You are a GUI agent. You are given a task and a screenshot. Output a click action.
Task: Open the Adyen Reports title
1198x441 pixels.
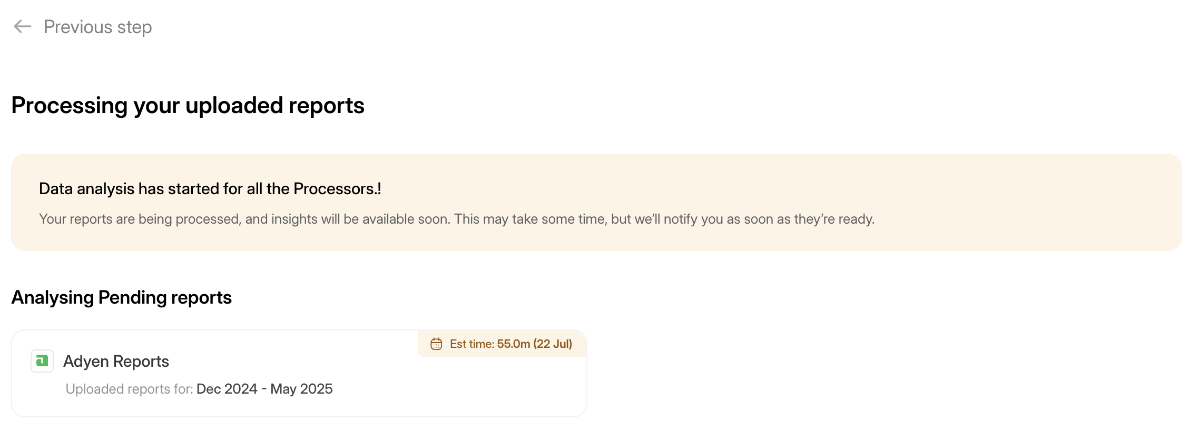click(116, 362)
